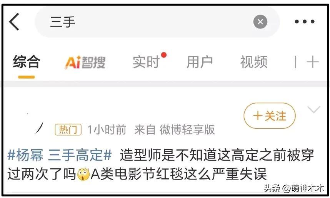Go back using the left arrow

pos(14,22)
